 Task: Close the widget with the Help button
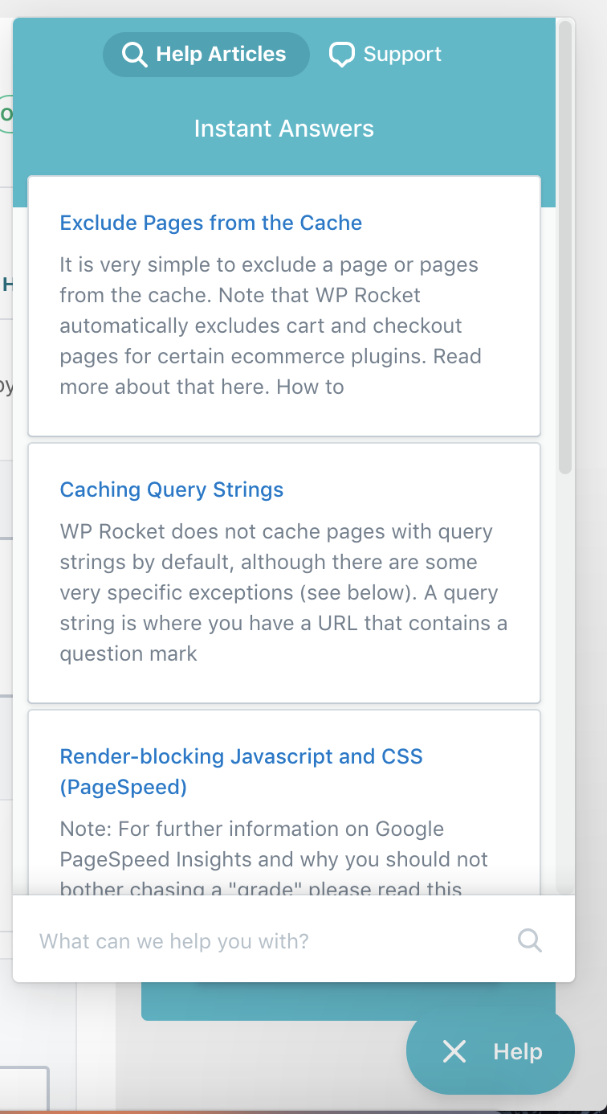tap(490, 1051)
